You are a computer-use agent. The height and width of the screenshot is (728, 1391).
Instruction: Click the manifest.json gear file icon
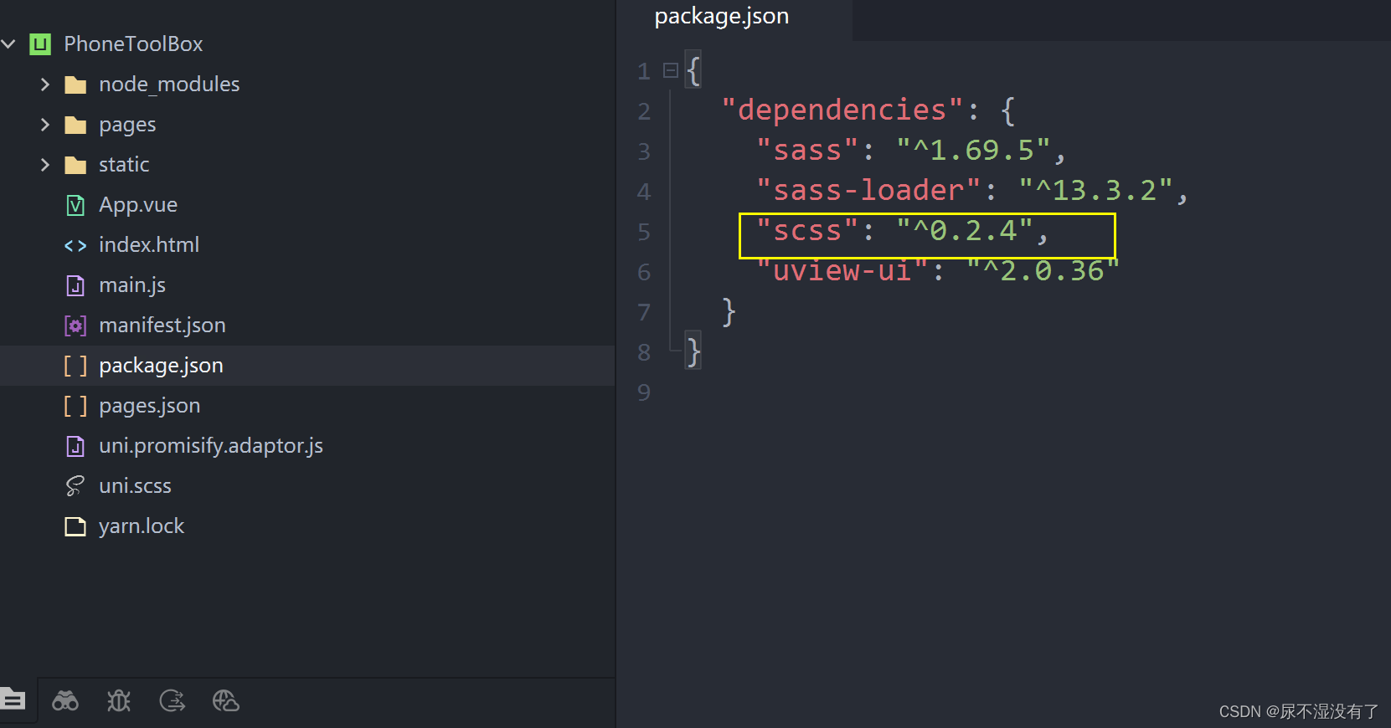pos(75,326)
